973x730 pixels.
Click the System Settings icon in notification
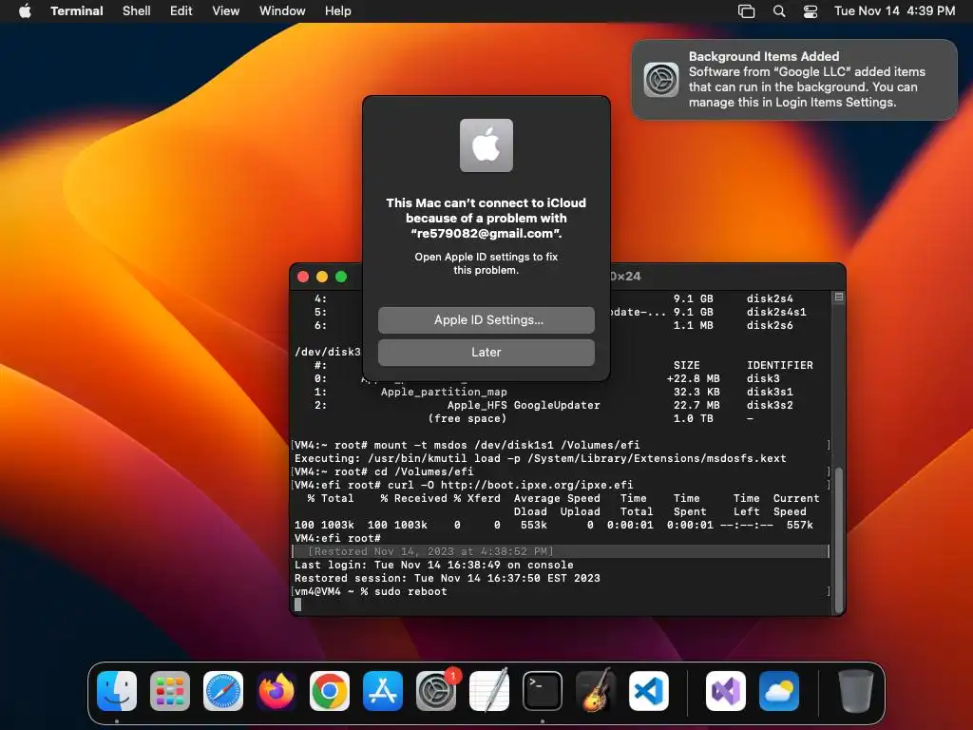click(x=661, y=80)
